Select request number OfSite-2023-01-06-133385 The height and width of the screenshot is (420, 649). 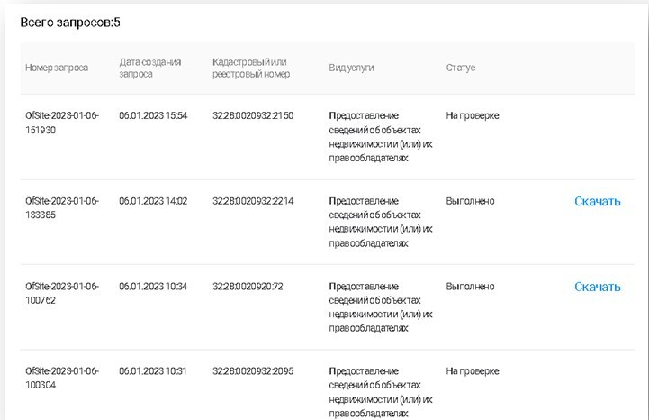(x=62, y=207)
